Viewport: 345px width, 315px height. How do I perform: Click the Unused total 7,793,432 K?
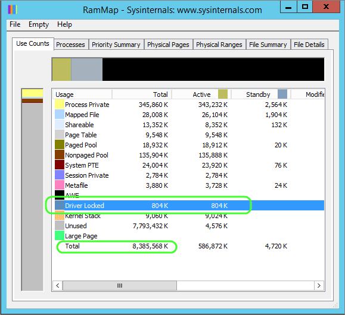coord(150,226)
